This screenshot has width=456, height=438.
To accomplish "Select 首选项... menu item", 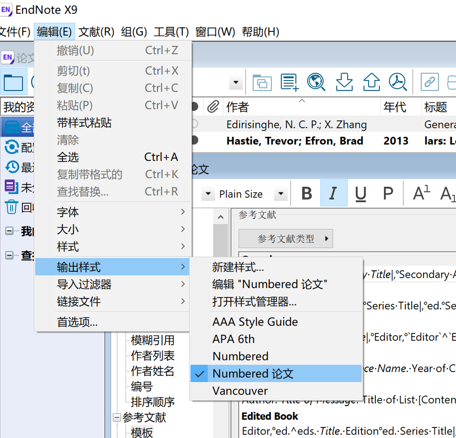I will [112, 322].
